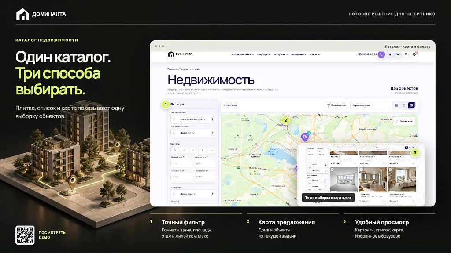Screen dimensions: 451x253
Task: Open the Telegram icon in site header
Action: click(389, 54)
